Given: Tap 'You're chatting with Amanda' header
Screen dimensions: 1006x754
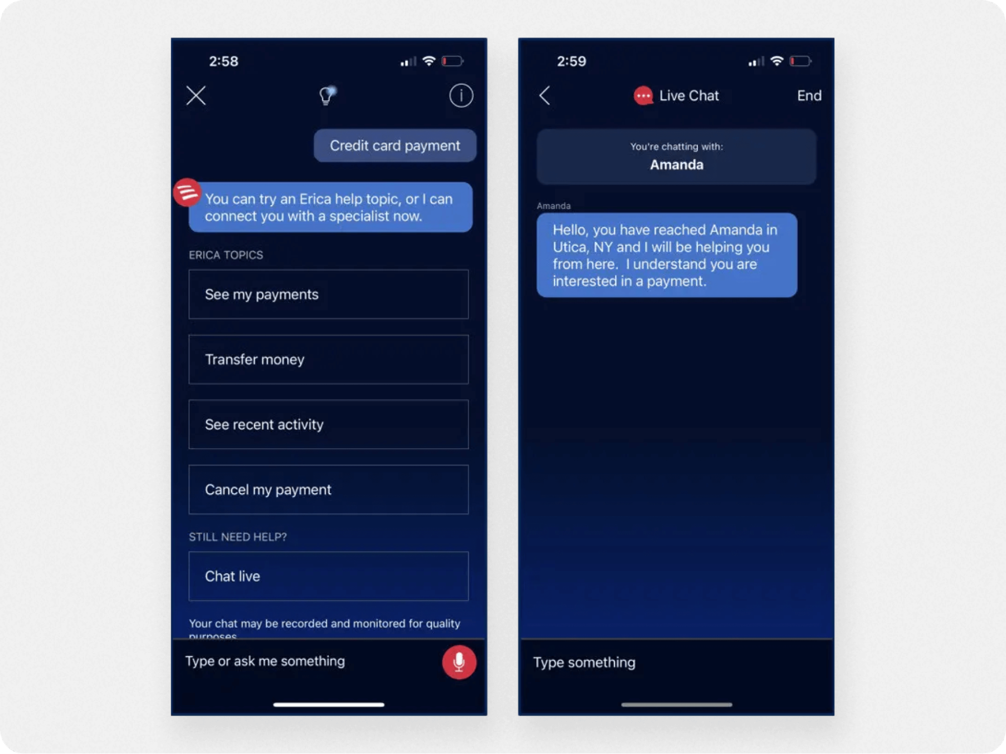Looking at the screenshot, I should click(x=677, y=156).
